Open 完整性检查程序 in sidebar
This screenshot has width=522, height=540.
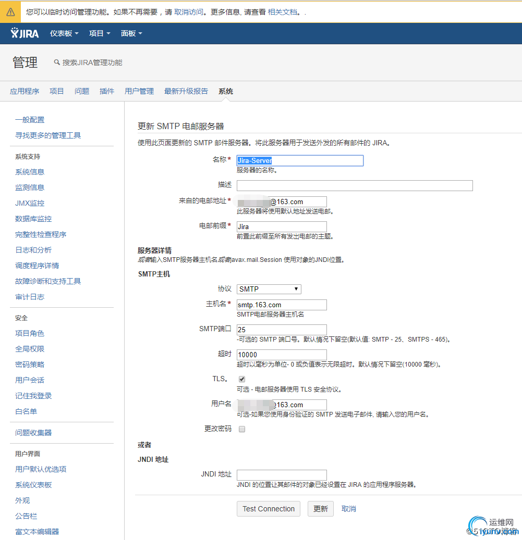(41, 234)
